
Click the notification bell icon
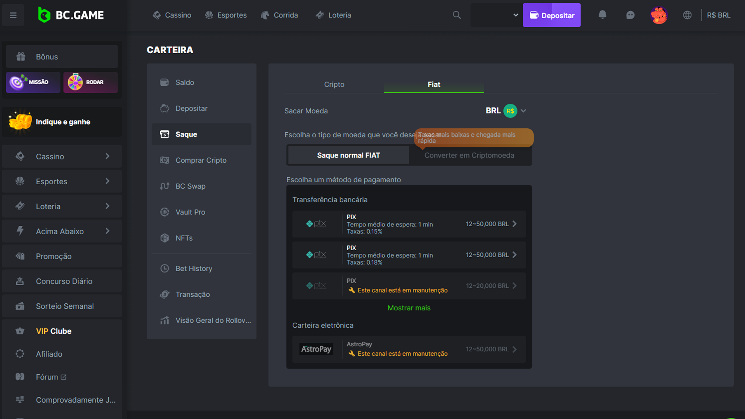pyautogui.click(x=603, y=15)
